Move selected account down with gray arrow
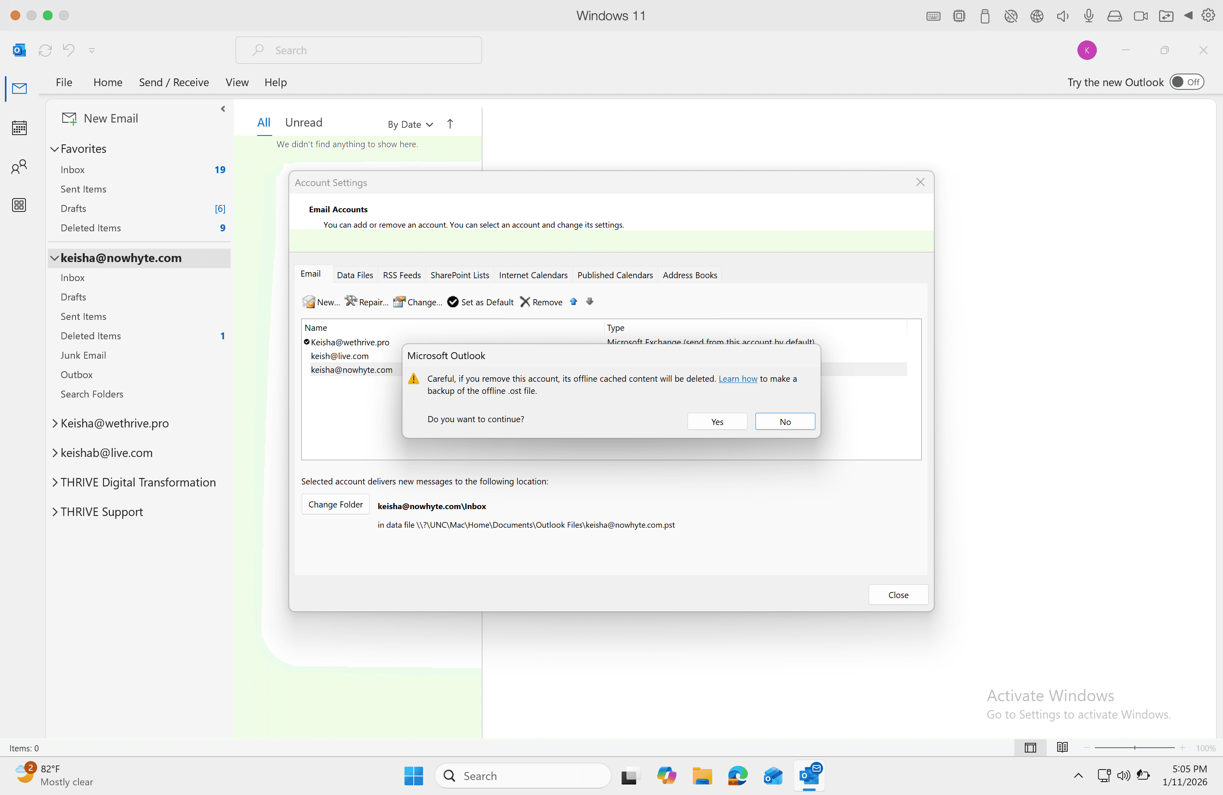 [590, 302]
